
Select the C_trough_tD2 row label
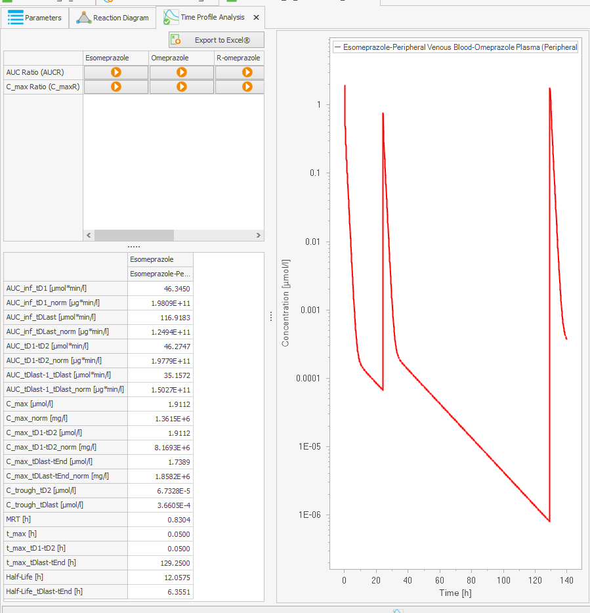coord(65,491)
